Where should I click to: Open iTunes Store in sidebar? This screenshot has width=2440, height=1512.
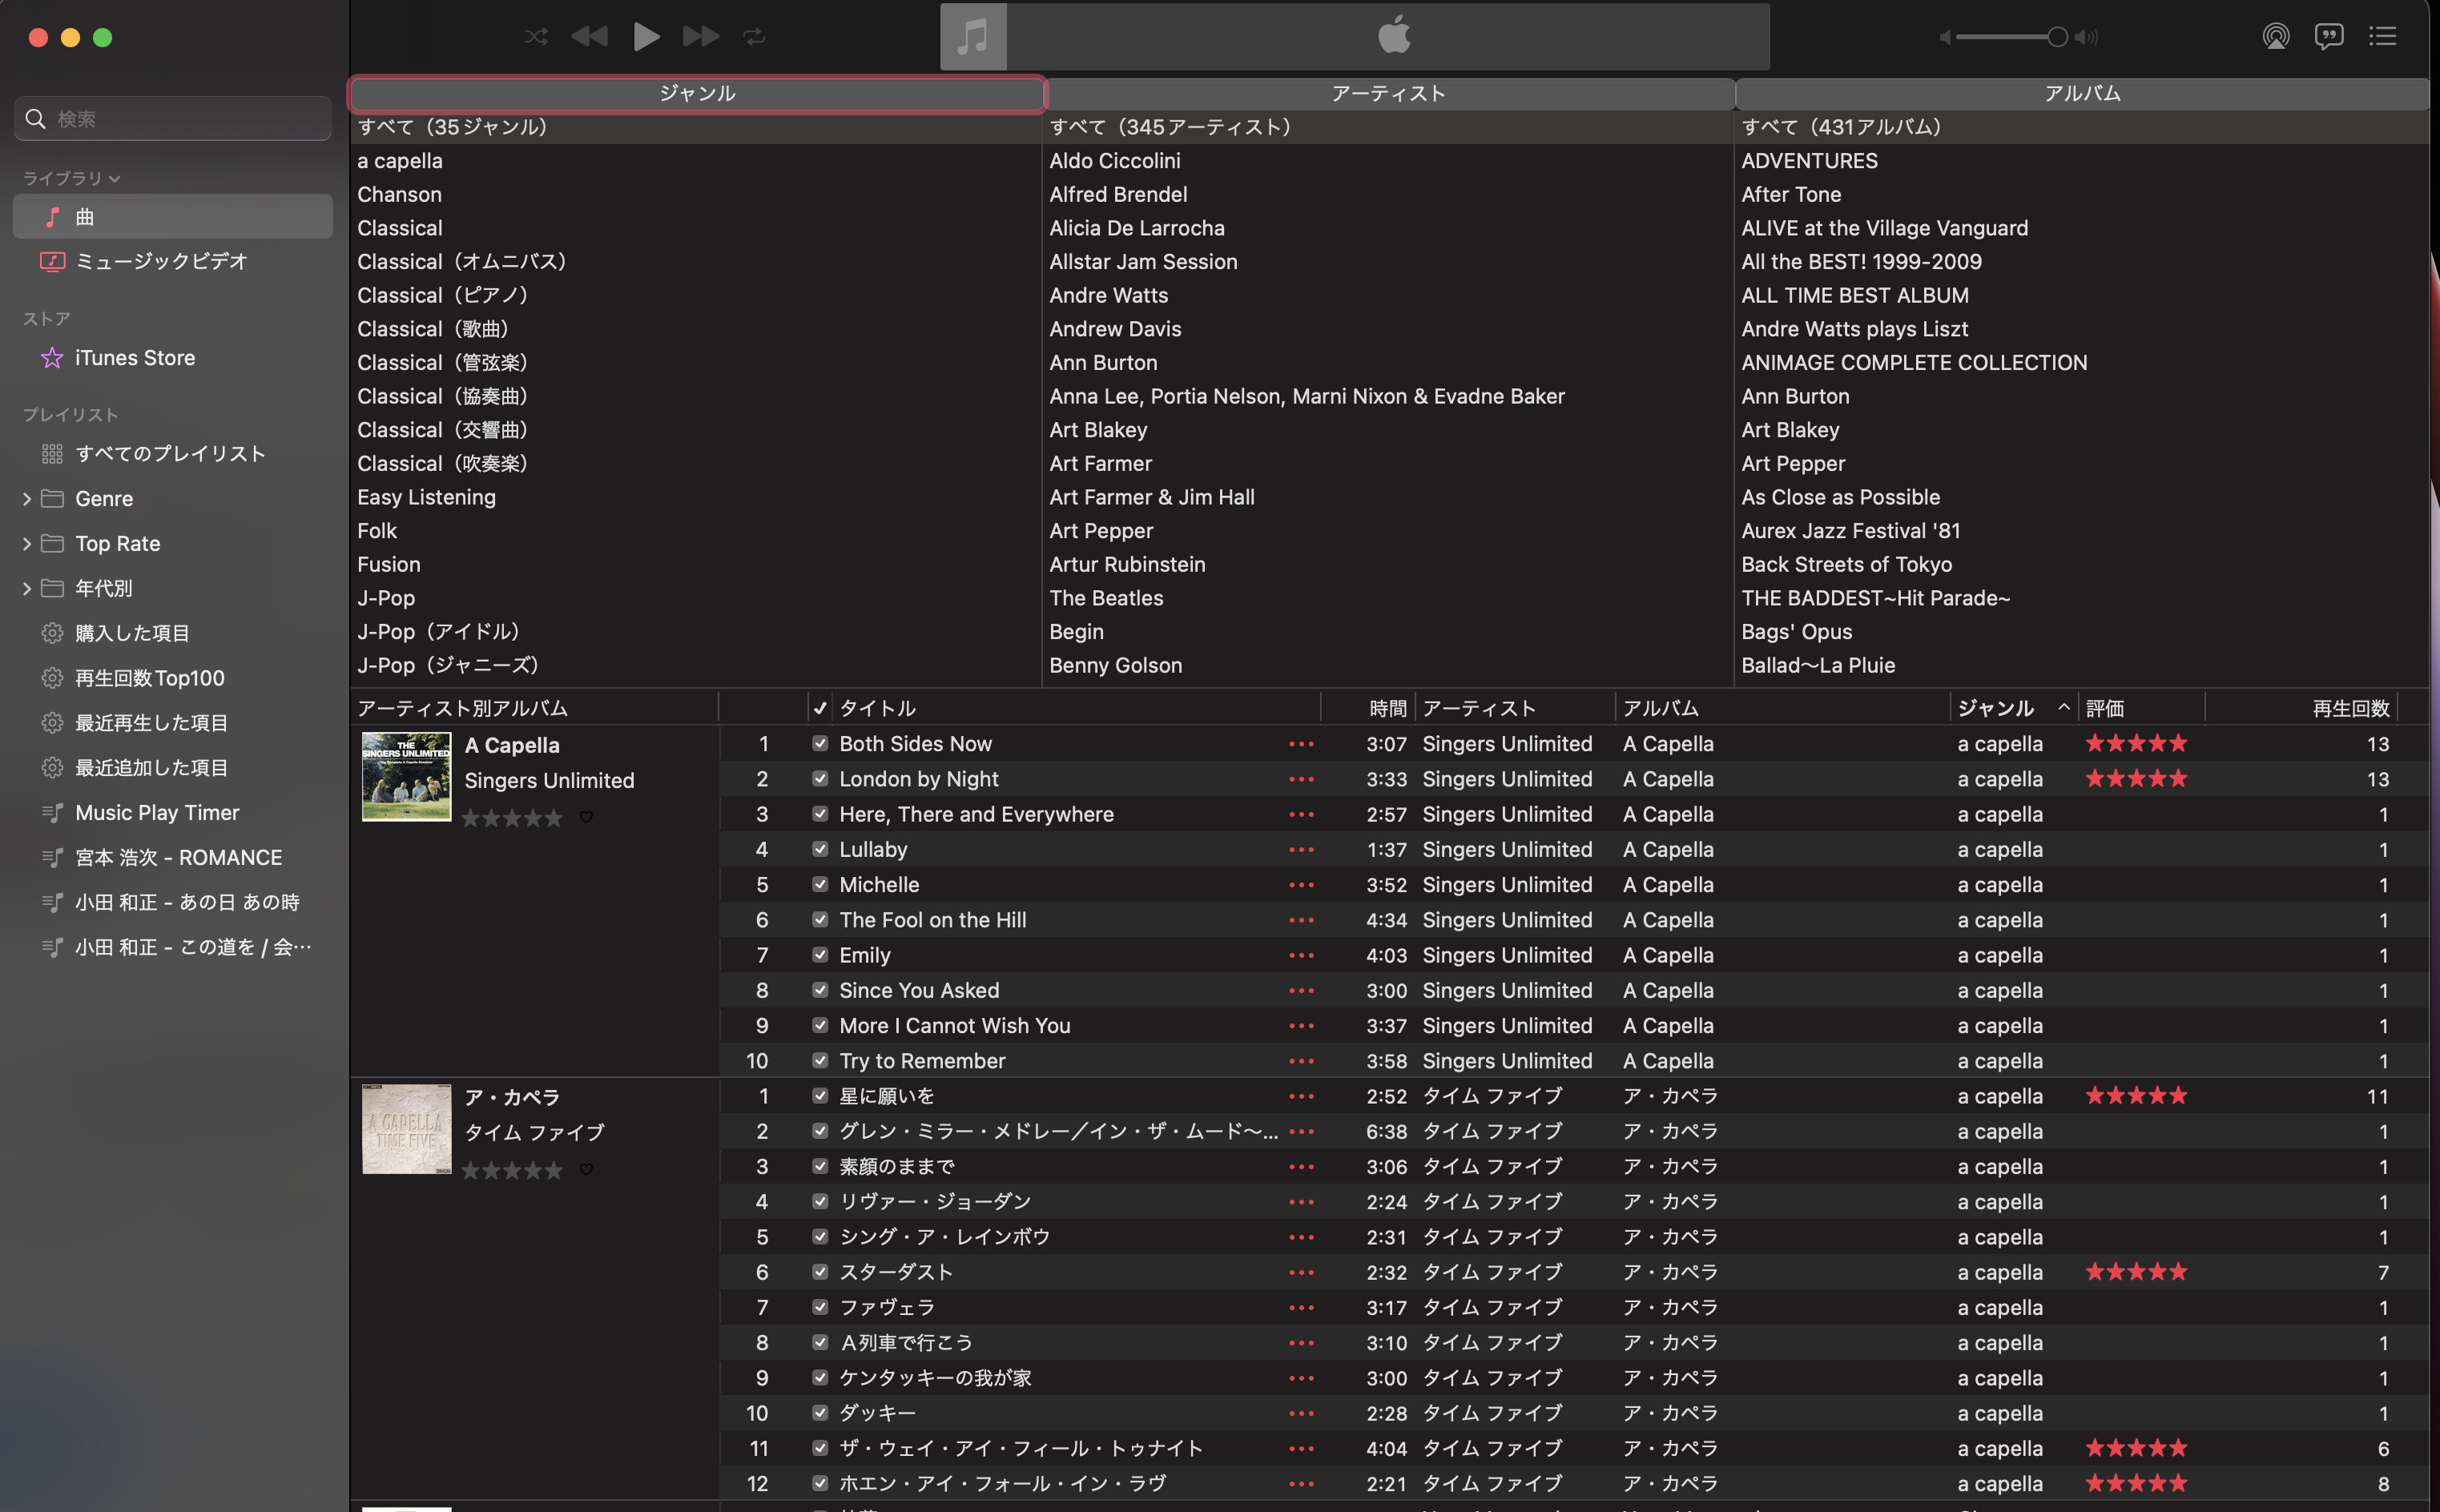pyautogui.click(x=135, y=358)
